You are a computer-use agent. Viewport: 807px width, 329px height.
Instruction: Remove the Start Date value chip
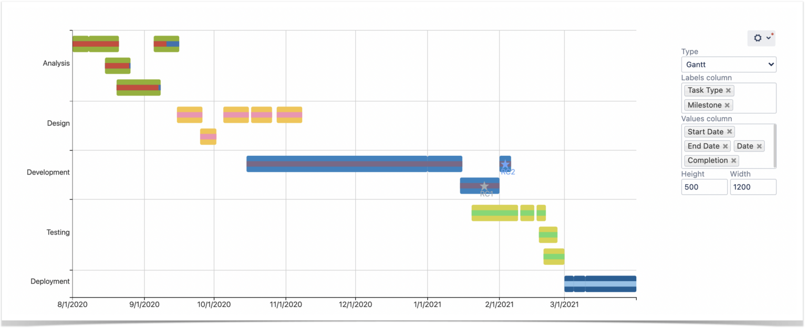point(729,131)
